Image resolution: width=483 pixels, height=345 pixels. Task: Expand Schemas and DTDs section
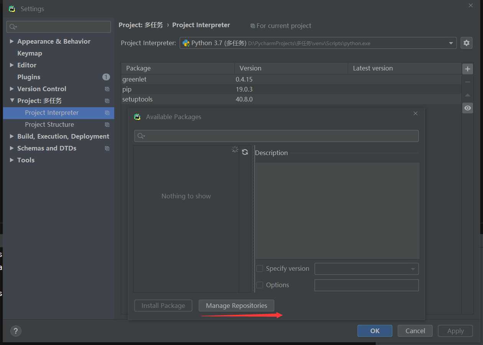click(x=12, y=148)
